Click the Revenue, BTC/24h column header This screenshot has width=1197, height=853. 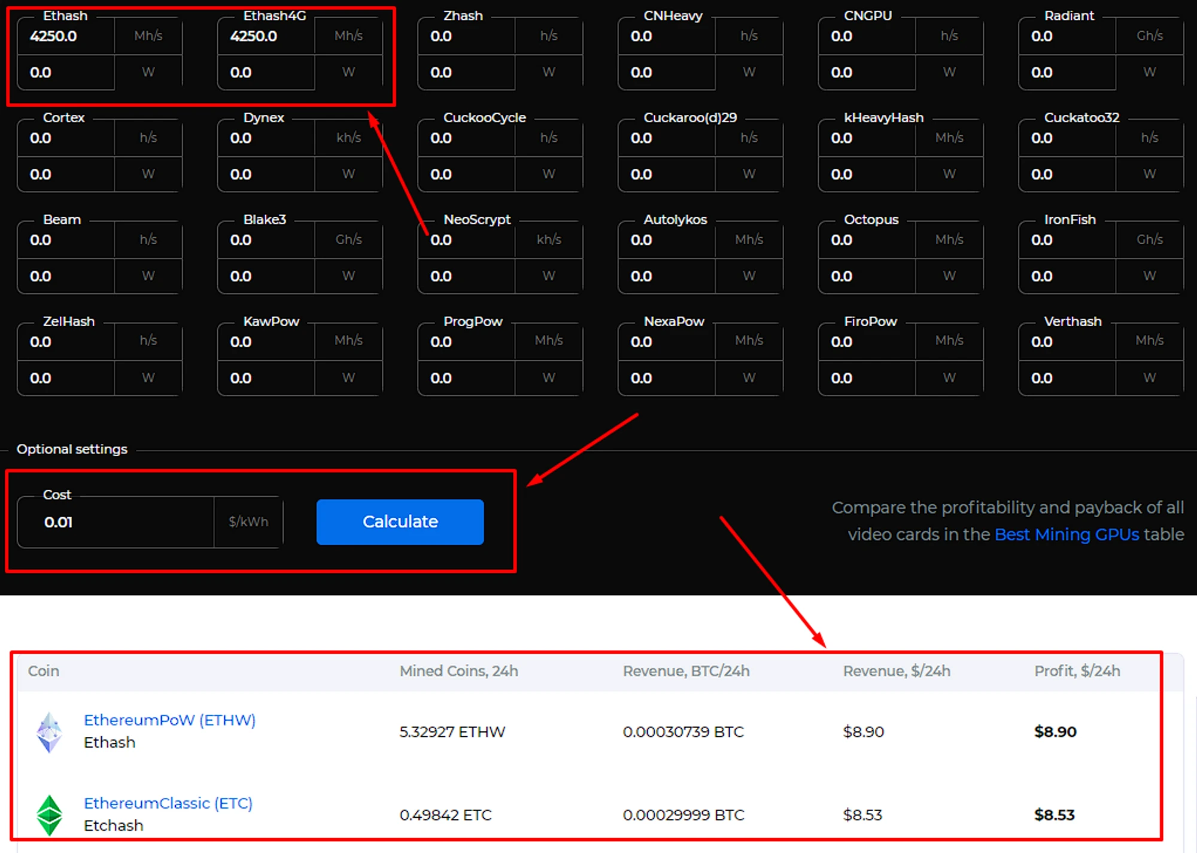pyautogui.click(x=686, y=670)
